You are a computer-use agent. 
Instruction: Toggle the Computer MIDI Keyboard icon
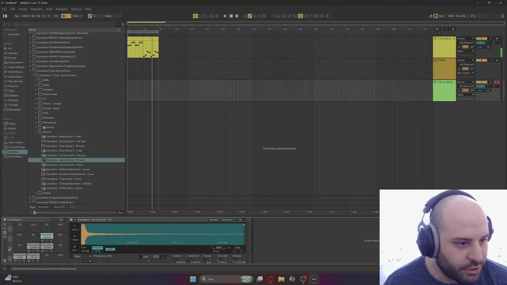(436, 16)
